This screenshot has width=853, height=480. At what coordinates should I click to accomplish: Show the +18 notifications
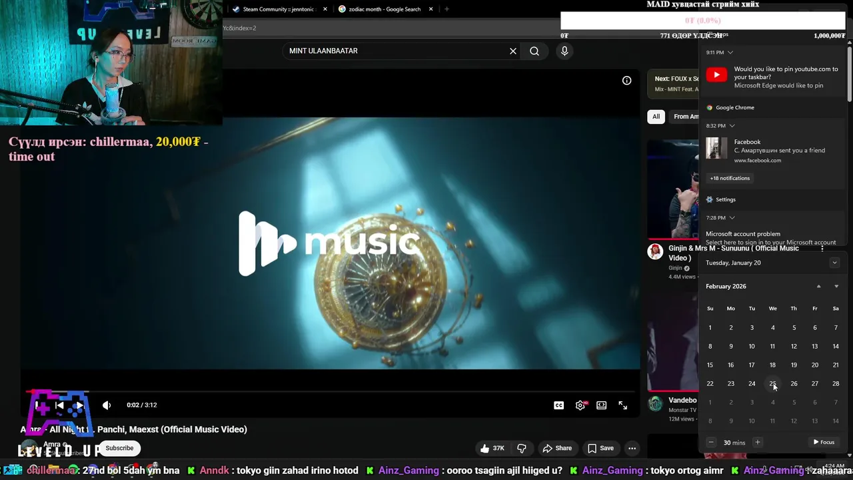730,178
